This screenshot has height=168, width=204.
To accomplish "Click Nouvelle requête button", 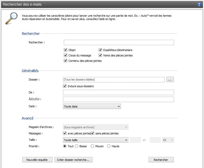I will tap(37, 160).
